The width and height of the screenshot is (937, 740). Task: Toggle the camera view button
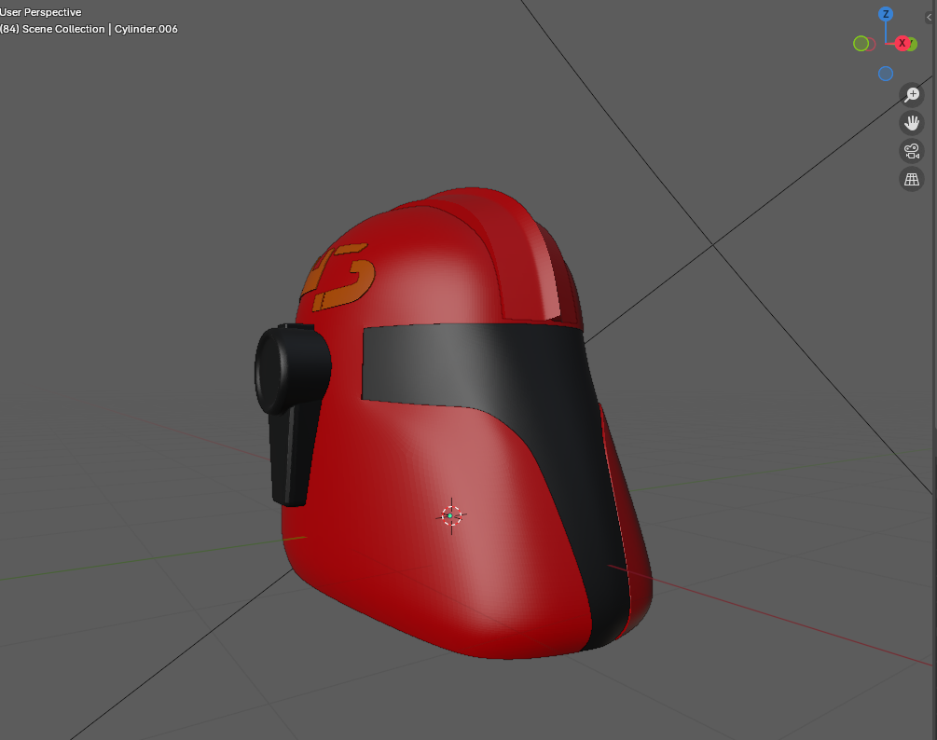(x=912, y=151)
